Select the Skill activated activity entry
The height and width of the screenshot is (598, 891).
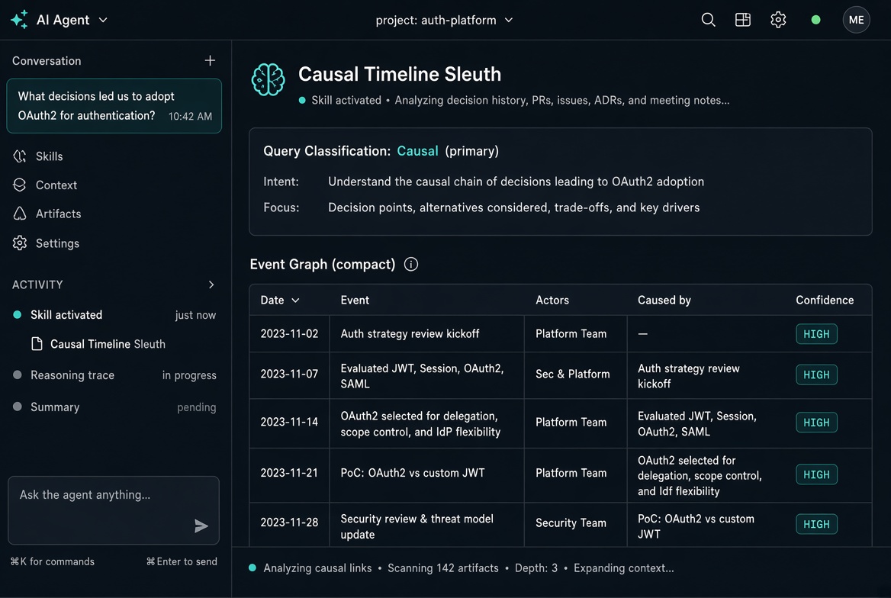tap(114, 315)
